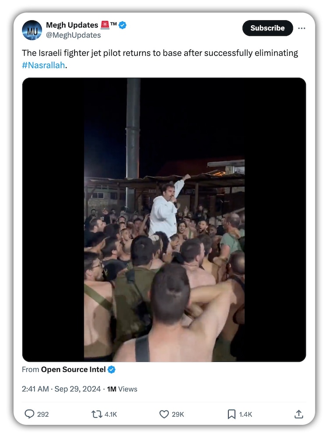Click the @MeghUpdates handle
This screenshot has height=439, width=329.
point(73,35)
